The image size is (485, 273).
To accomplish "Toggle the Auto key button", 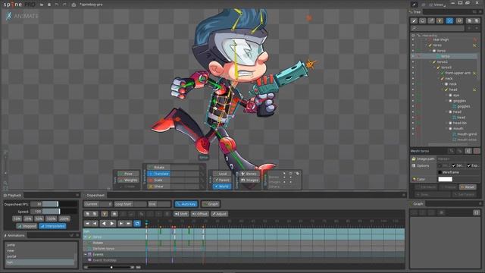I will [186, 204].
